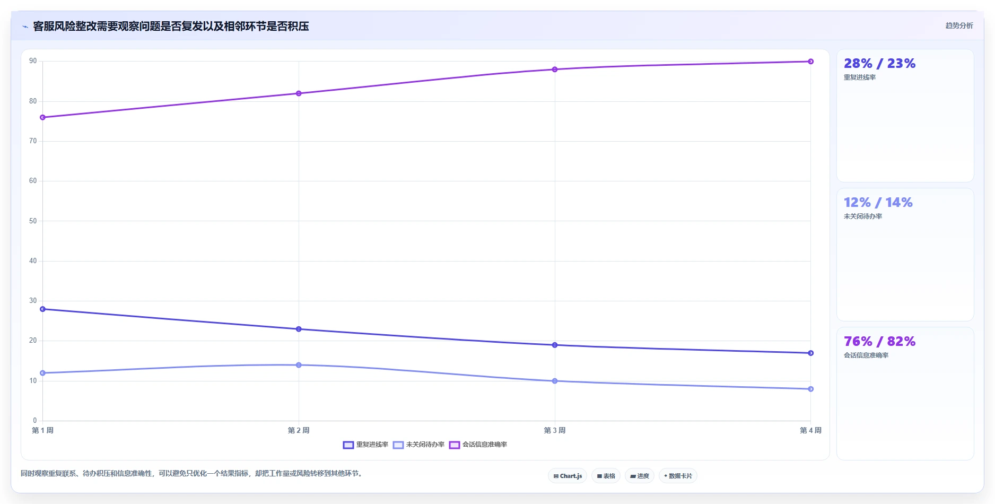Click the 50 y-axis tick label
Screen dimensions: 995x504
pos(33,221)
